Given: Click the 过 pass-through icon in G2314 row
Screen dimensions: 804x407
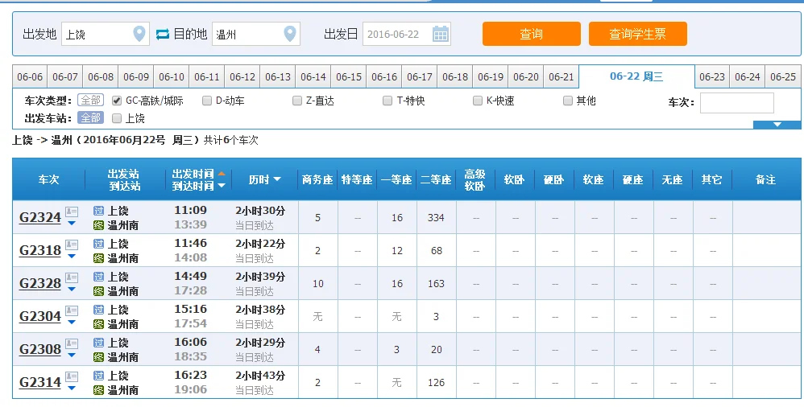Looking at the screenshot, I should pos(98,376).
